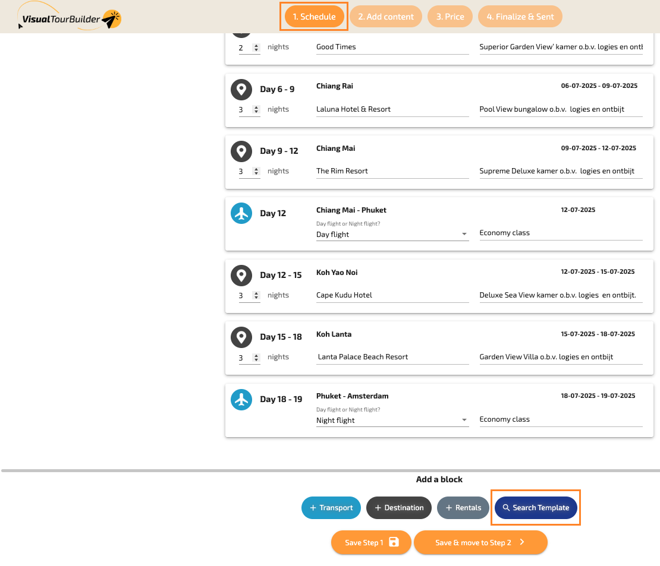Edit The Rim Resort hotel field
Image resolution: width=660 pixels, height=566 pixels.
point(392,171)
